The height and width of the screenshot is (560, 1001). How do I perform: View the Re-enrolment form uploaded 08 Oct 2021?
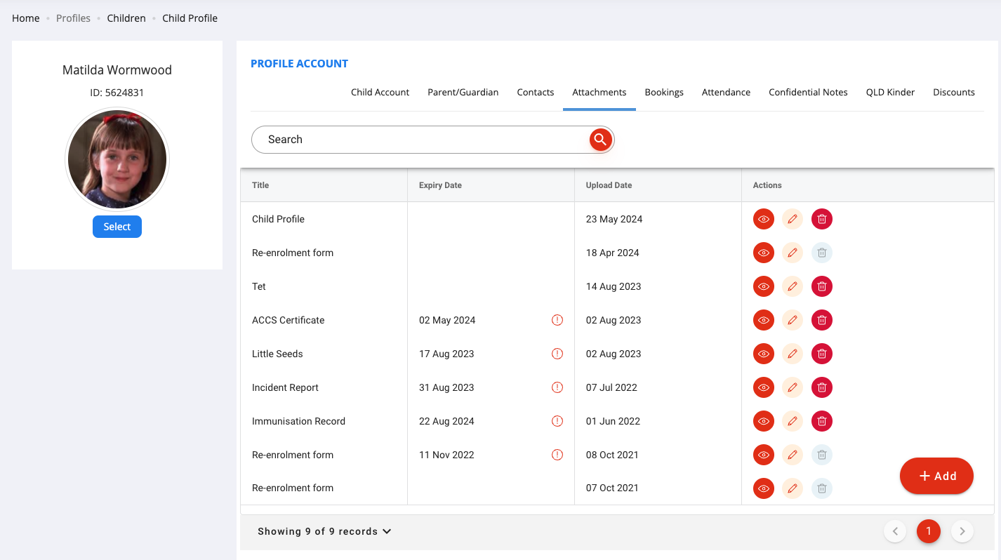(764, 455)
